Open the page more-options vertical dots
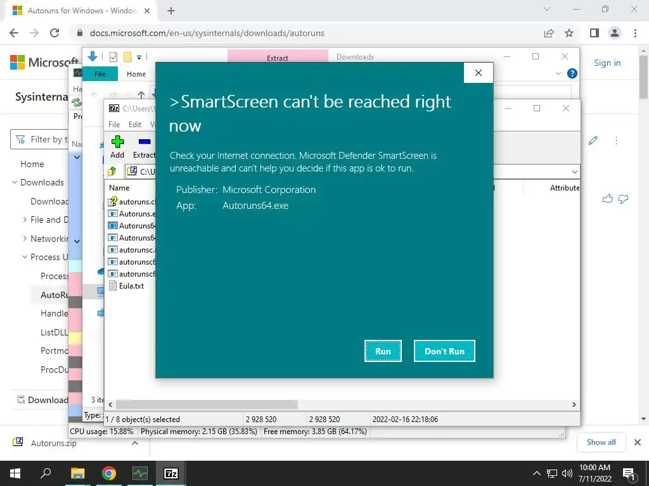This screenshot has height=486, width=649. tap(616, 140)
